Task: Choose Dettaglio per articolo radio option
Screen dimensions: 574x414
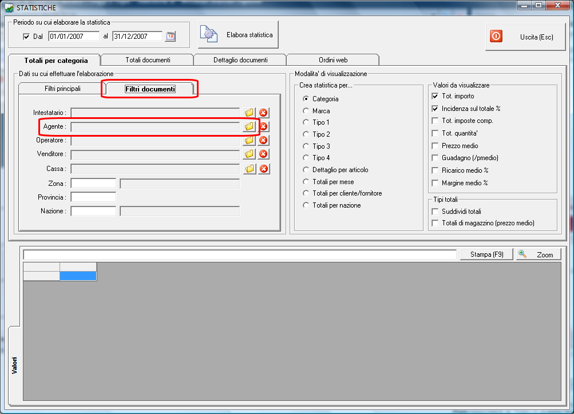Action: 306,170
